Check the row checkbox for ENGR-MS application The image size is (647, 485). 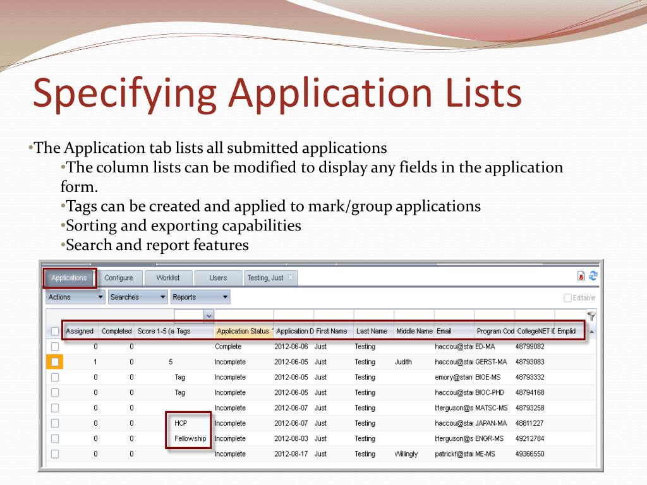tap(55, 438)
